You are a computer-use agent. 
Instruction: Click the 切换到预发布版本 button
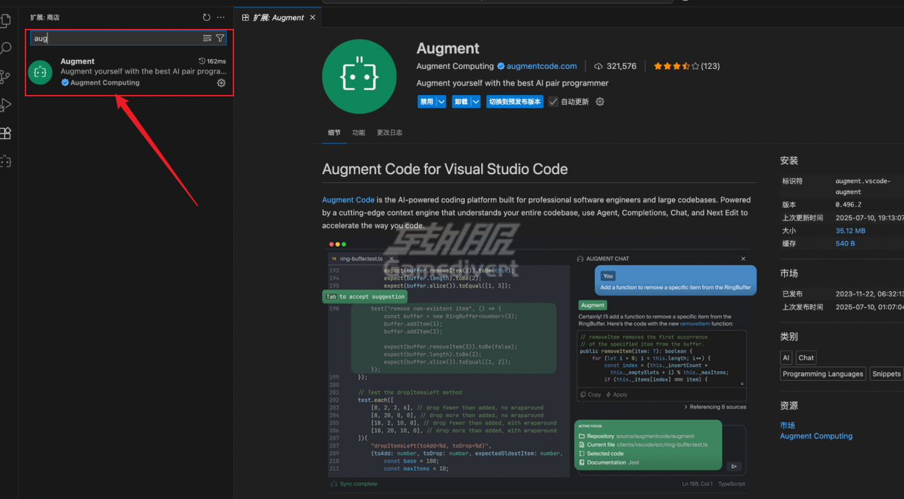(x=514, y=101)
